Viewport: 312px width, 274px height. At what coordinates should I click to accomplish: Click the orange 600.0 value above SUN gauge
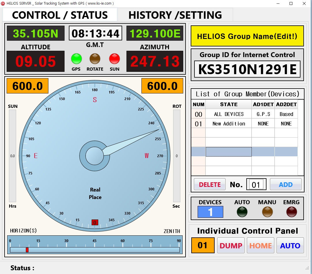27,86
